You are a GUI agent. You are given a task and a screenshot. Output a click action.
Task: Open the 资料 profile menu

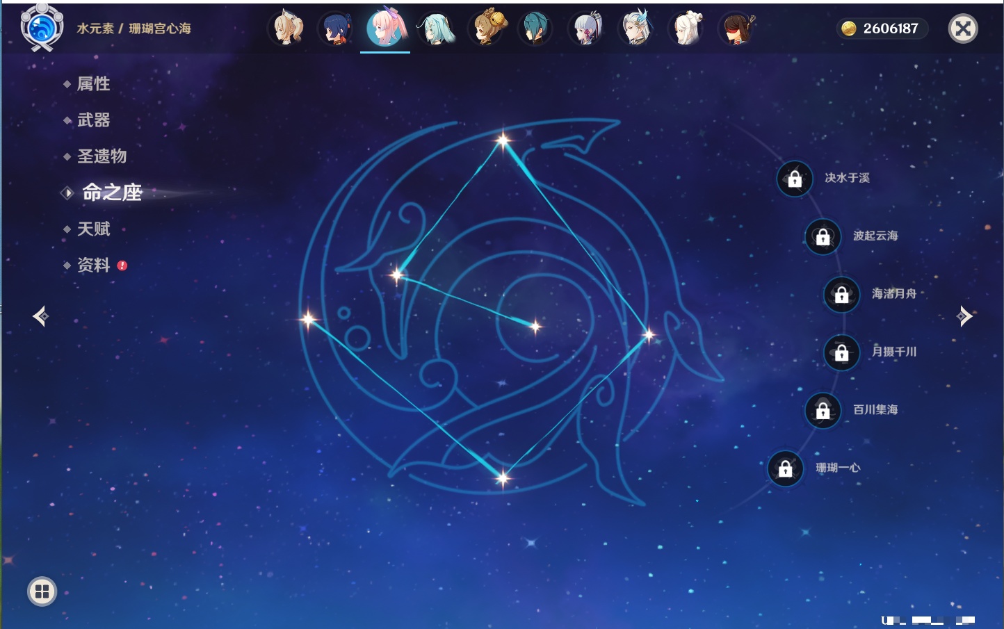(93, 265)
